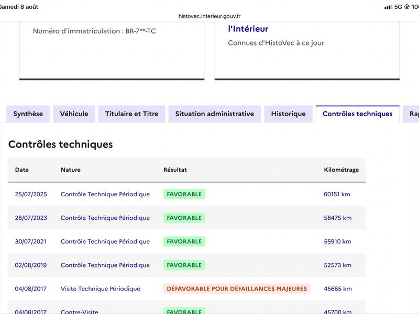Switch to the Historique tab
Image resolution: width=419 pixels, height=314 pixels.
[289, 114]
